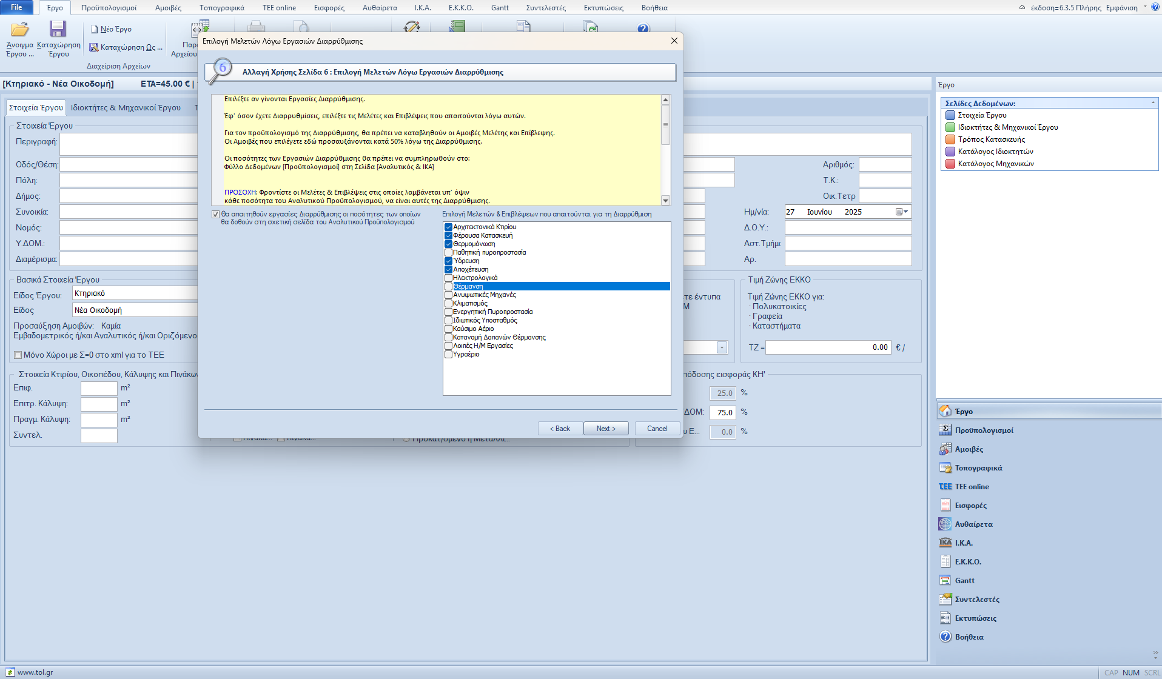The image size is (1162, 679).
Task: Open the Προϋπολογισμοί ribbon tab
Action: click(109, 8)
